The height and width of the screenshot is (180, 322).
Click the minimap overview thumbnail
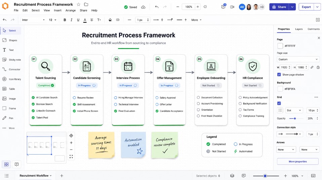point(46,148)
